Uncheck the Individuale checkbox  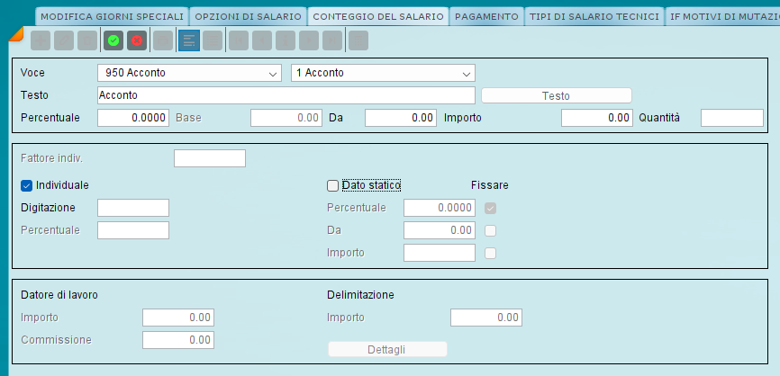[x=26, y=185]
